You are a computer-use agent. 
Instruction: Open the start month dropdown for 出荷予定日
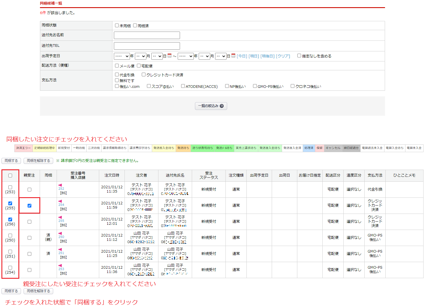141,56
